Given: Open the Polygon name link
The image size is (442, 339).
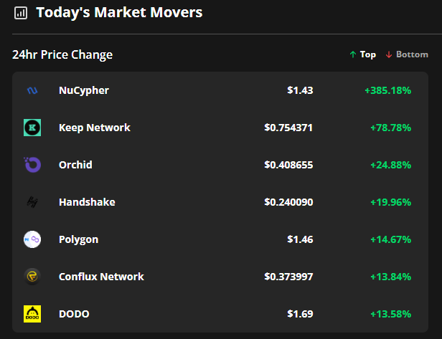Looking at the screenshot, I should point(79,239).
